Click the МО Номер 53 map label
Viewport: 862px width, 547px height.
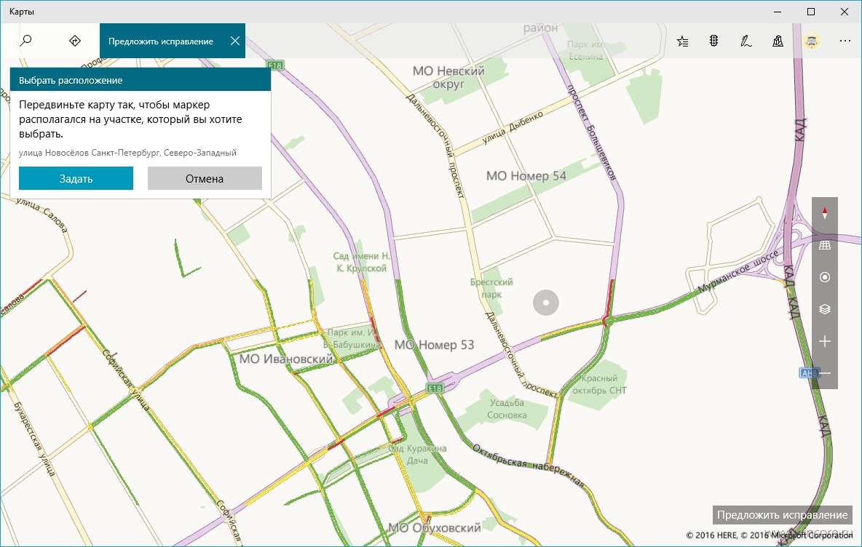tap(435, 345)
